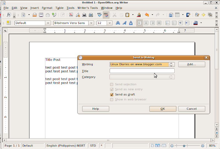Open the Writer's Tools menu

coord(87,8)
